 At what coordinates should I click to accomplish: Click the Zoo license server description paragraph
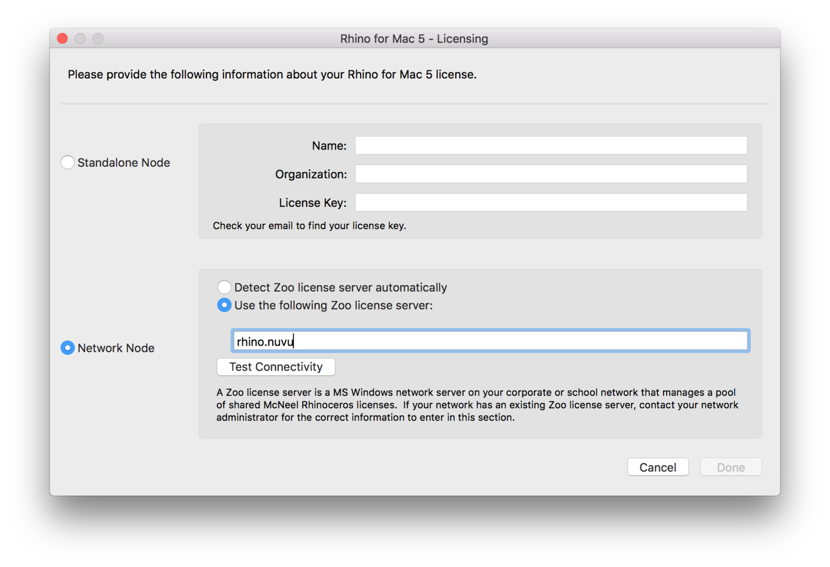[477, 405]
